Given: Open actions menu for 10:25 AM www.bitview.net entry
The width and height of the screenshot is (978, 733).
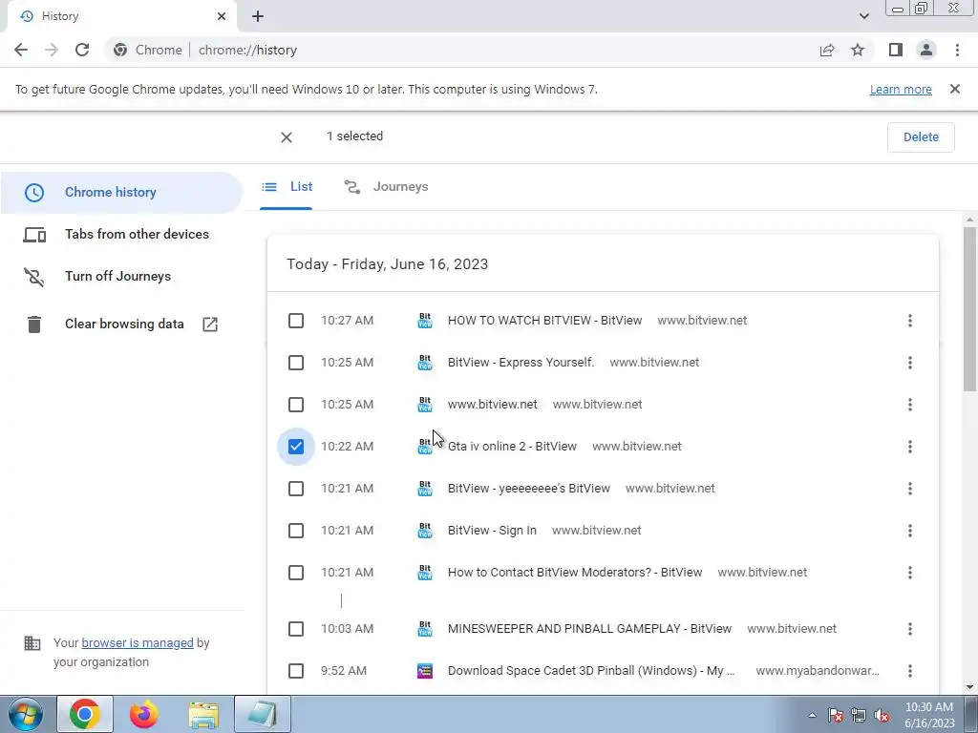Looking at the screenshot, I should click(x=910, y=405).
